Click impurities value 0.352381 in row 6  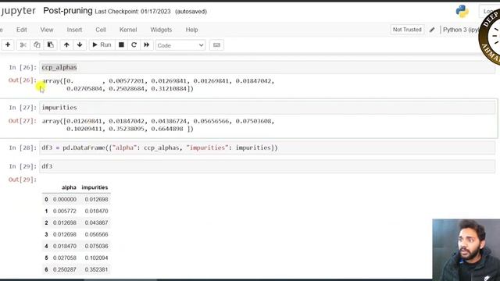(x=96, y=269)
